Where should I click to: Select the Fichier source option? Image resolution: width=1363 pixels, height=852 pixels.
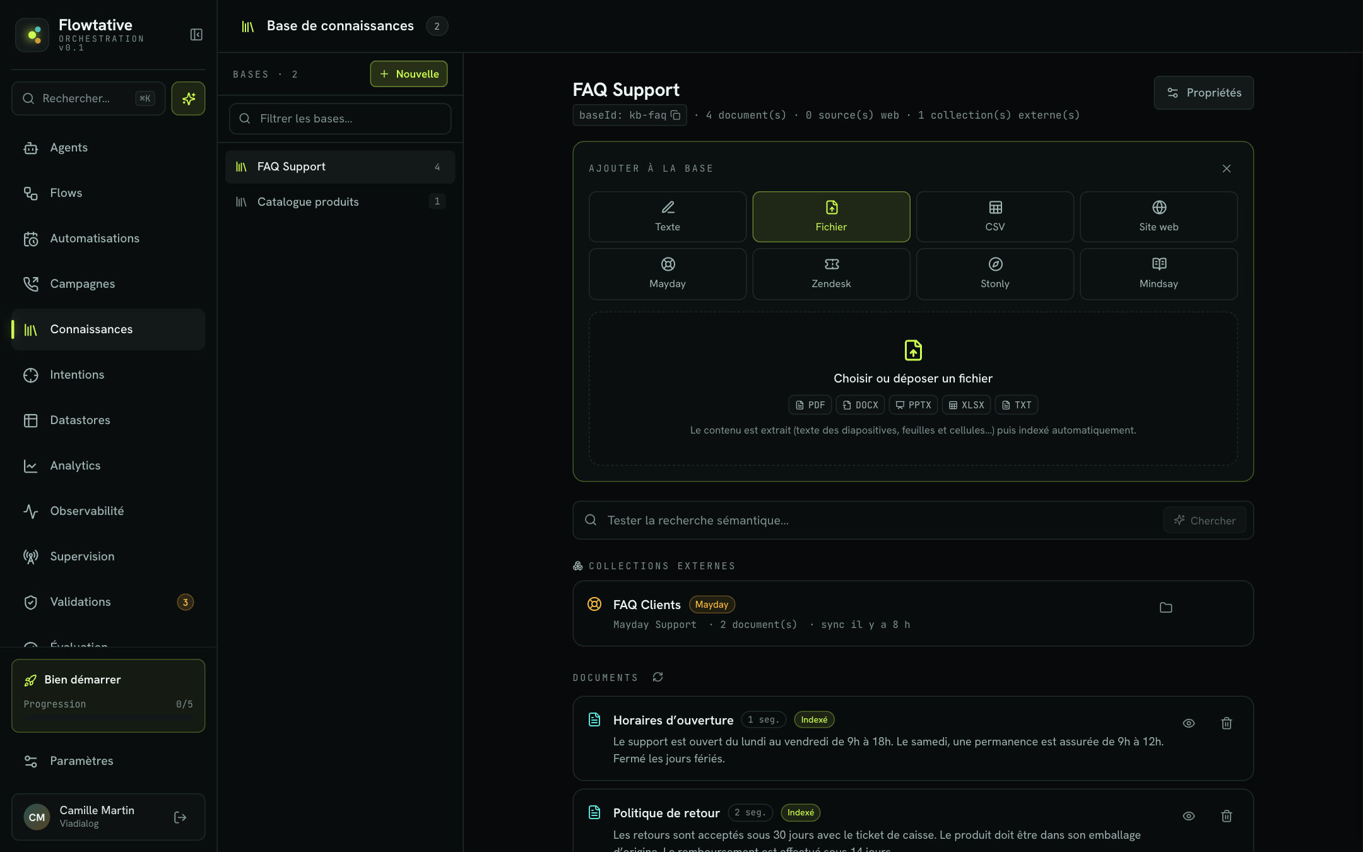coord(831,216)
